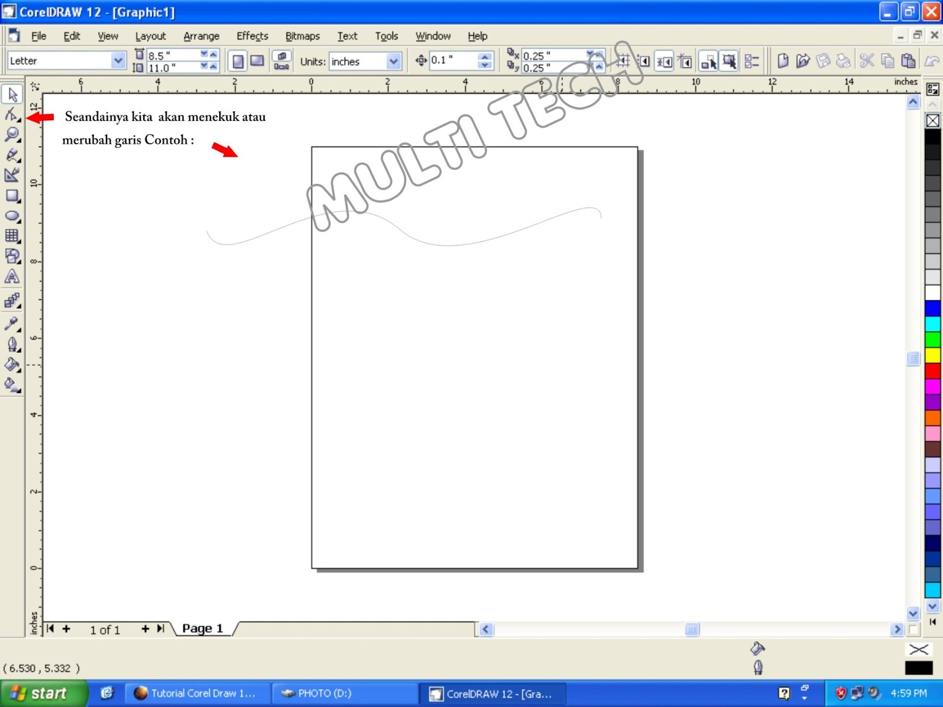The width and height of the screenshot is (943, 707).
Task: Open the Arrange menu
Action: click(201, 36)
